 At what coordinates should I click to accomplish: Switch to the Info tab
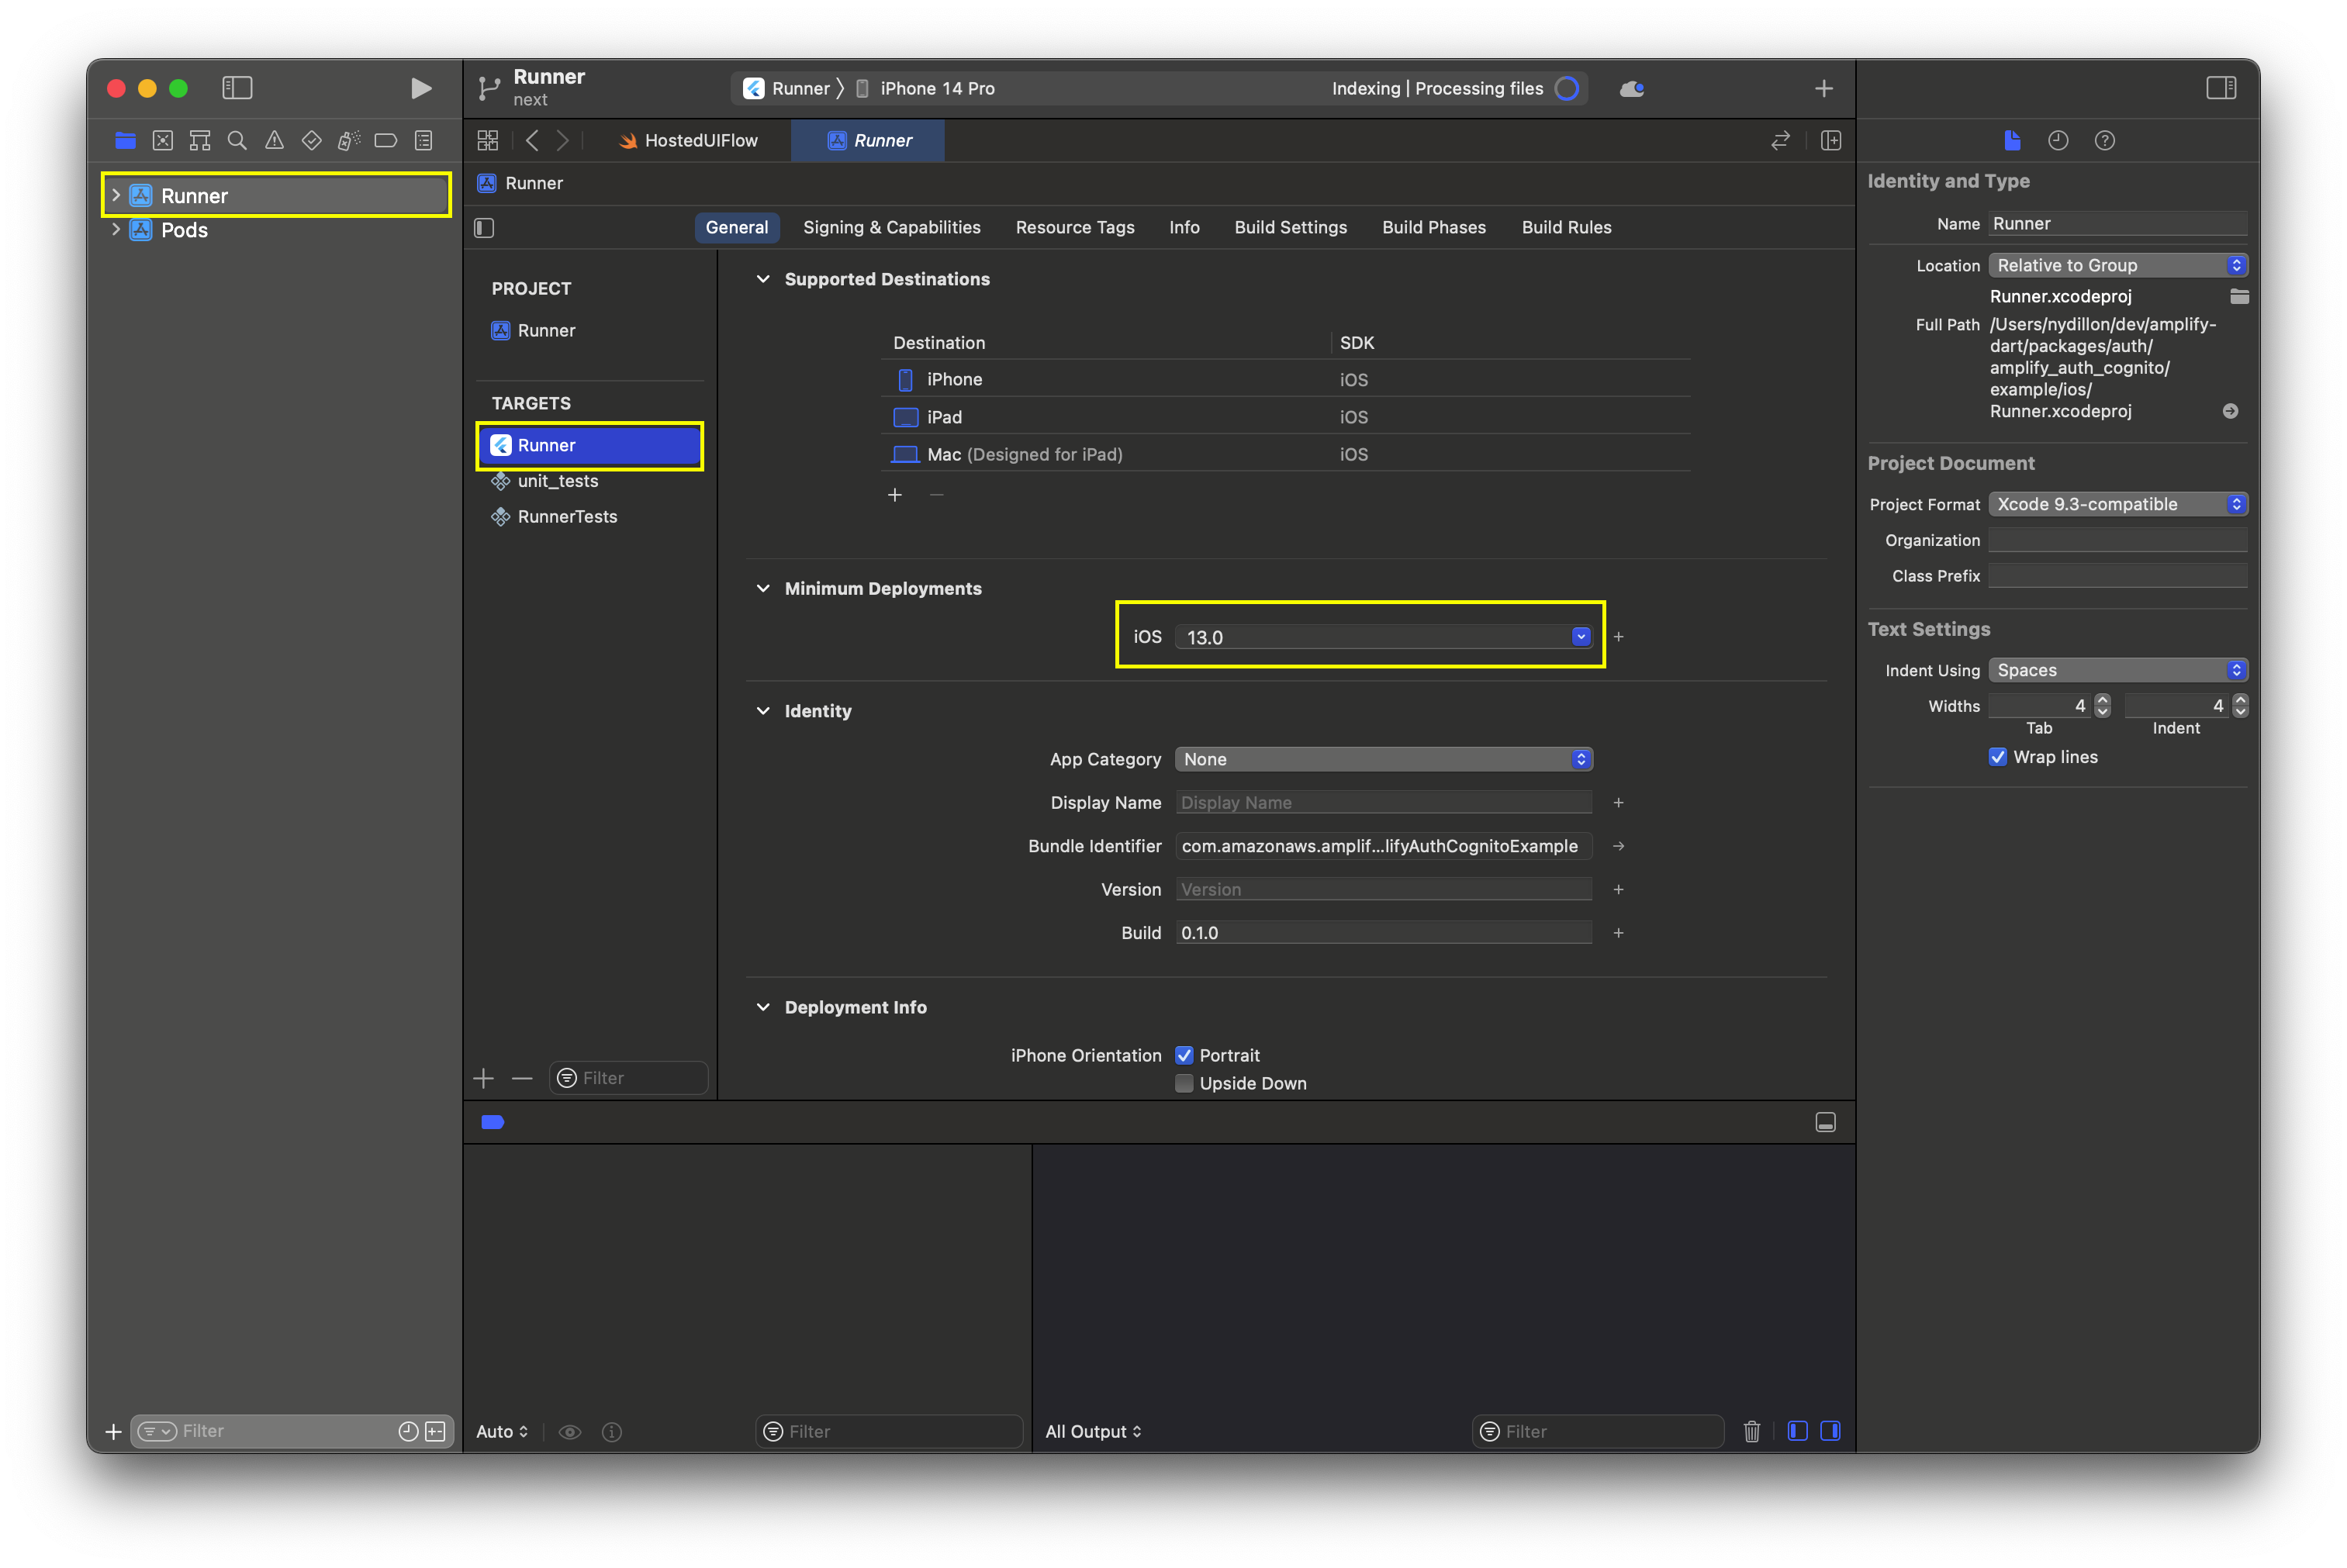1184,227
